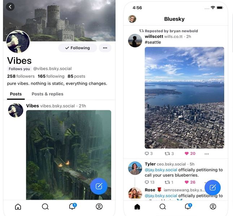233x216 pixels.
Task: Open Vibes castle post image
Action: coord(69,155)
